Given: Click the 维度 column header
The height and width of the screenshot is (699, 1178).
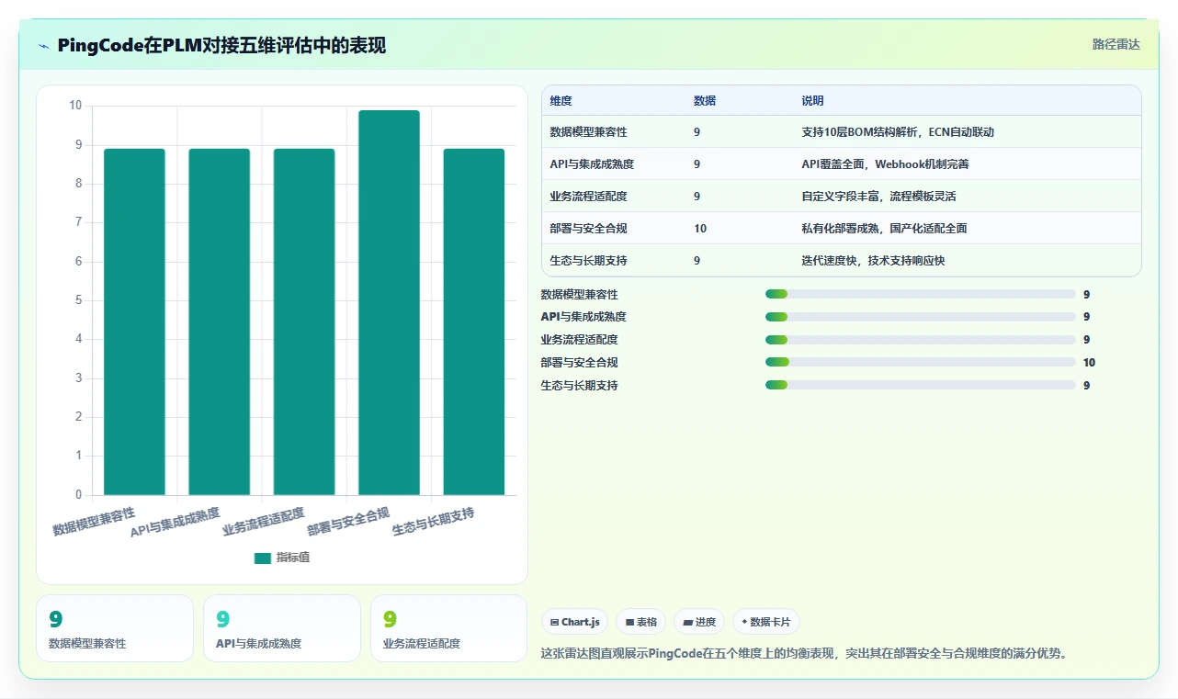Looking at the screenshot, I should click(561, 101).
